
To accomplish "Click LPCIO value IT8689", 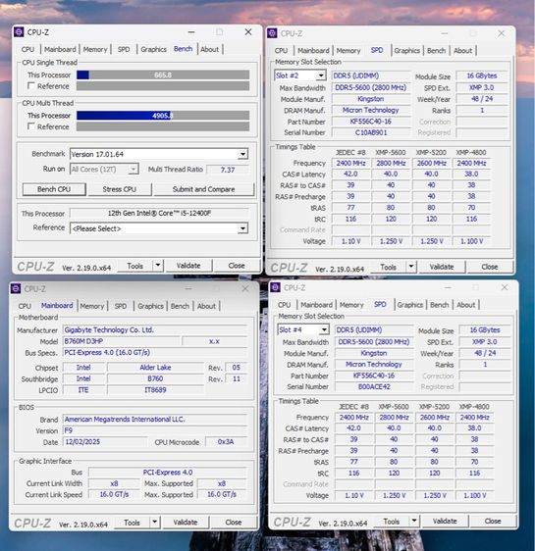I will coord(155,389).
